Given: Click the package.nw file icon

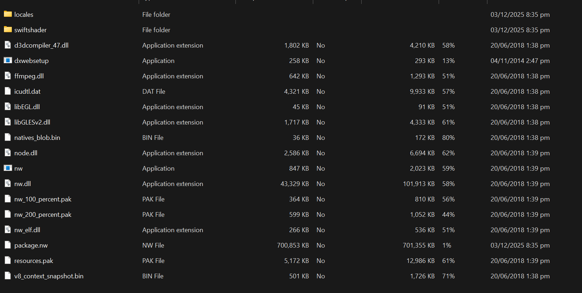Looking at the screenshot, I should pyautogui.click(x=8, y=245).
